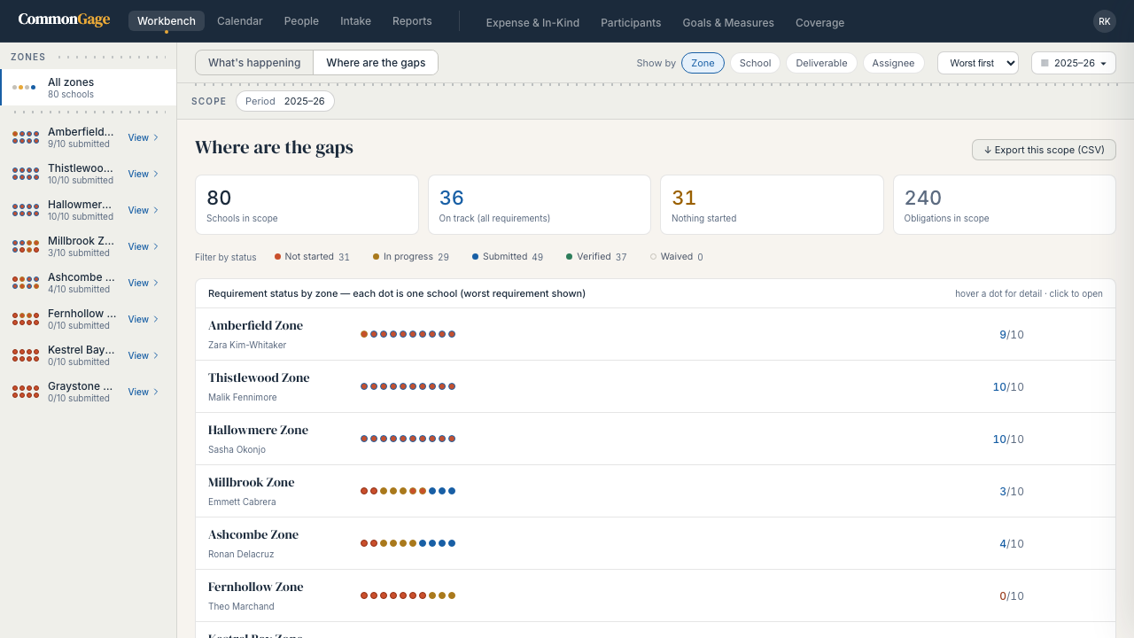Viewport: 1134px width, 638px height.
Task: Click the Fernhollow sidebar dot cluster icon
Action: [26, 319]
